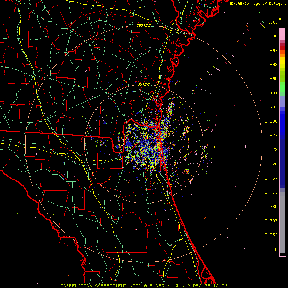
Task: Click the orange segment of the color bar
Action: pos(283,54)
